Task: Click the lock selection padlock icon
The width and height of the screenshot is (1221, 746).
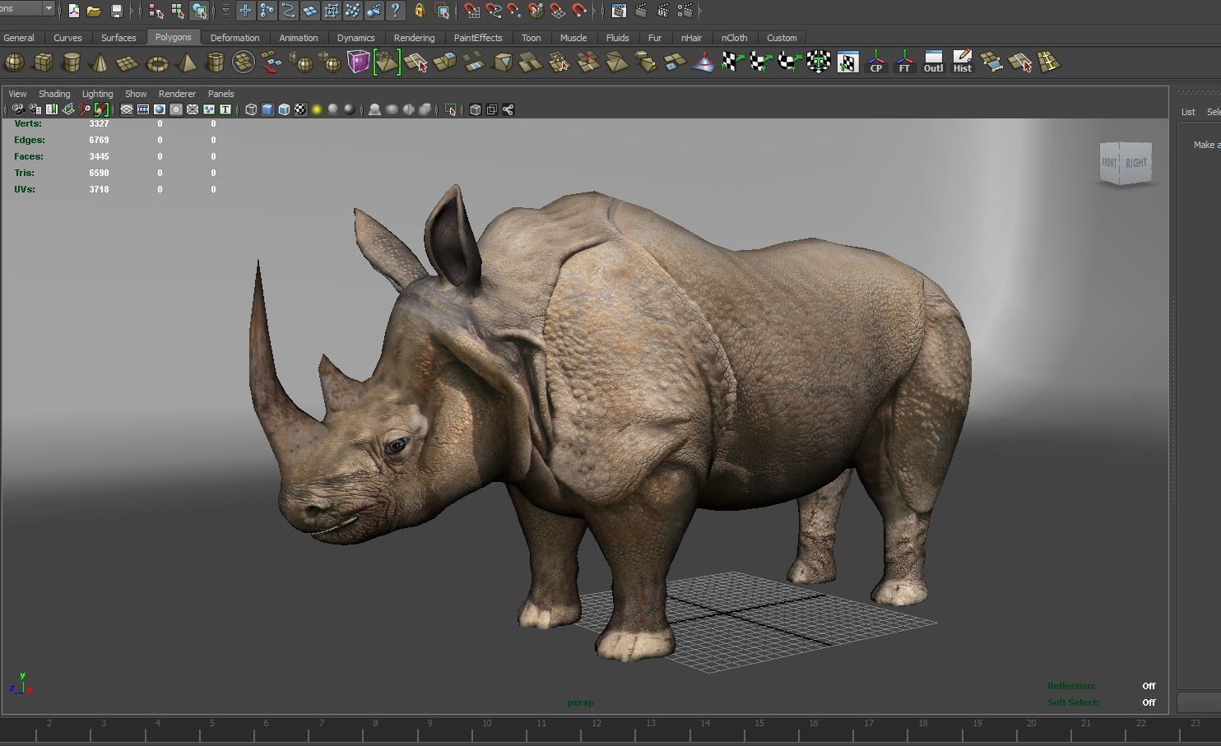Action: (419, 11)
